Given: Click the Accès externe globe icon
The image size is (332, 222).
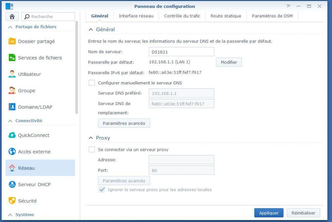Looking at the screenshot, I should pyautogui.click(x=12, y=152).
